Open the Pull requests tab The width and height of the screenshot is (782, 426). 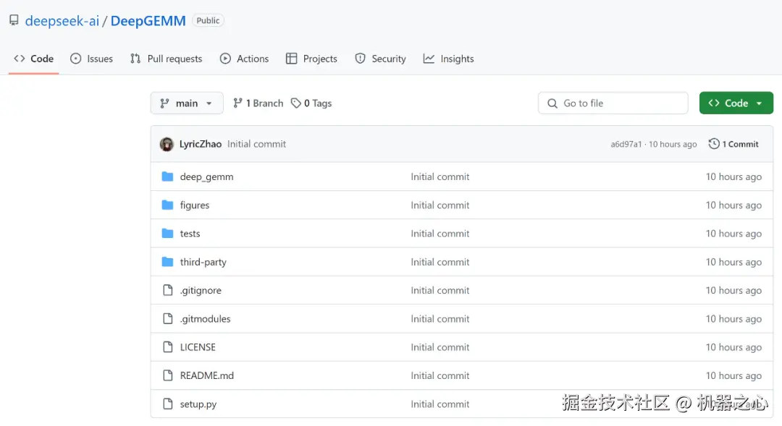(x=167, y=59)
